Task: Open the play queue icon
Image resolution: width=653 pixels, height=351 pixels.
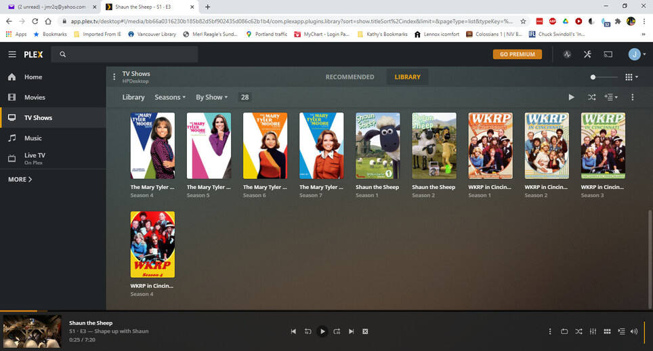Action: tap(621, 331)
